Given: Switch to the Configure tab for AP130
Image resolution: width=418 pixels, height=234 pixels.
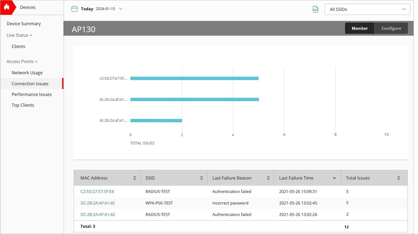Looking at the screenshot, I should [x=391, y=28].
